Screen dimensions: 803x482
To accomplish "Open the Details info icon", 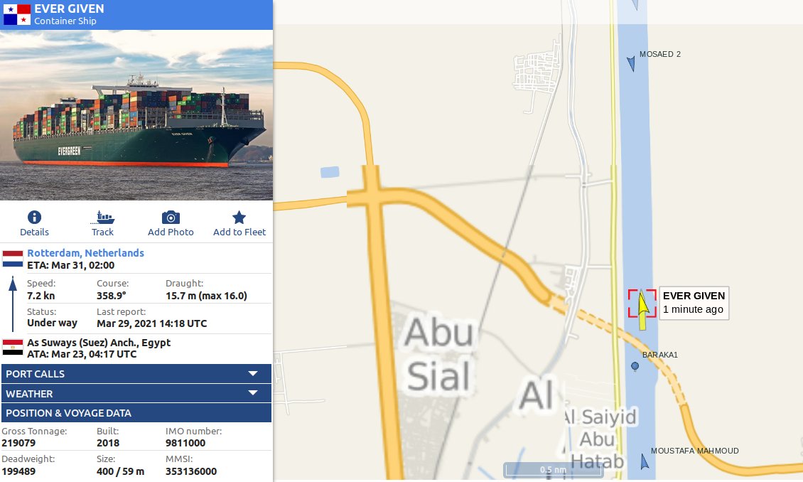I will 34,217.
